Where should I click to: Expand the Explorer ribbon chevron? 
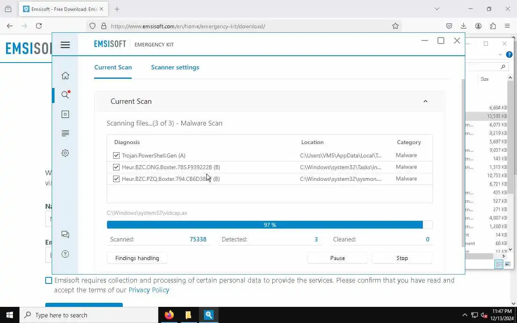click(x=500, y=55)
